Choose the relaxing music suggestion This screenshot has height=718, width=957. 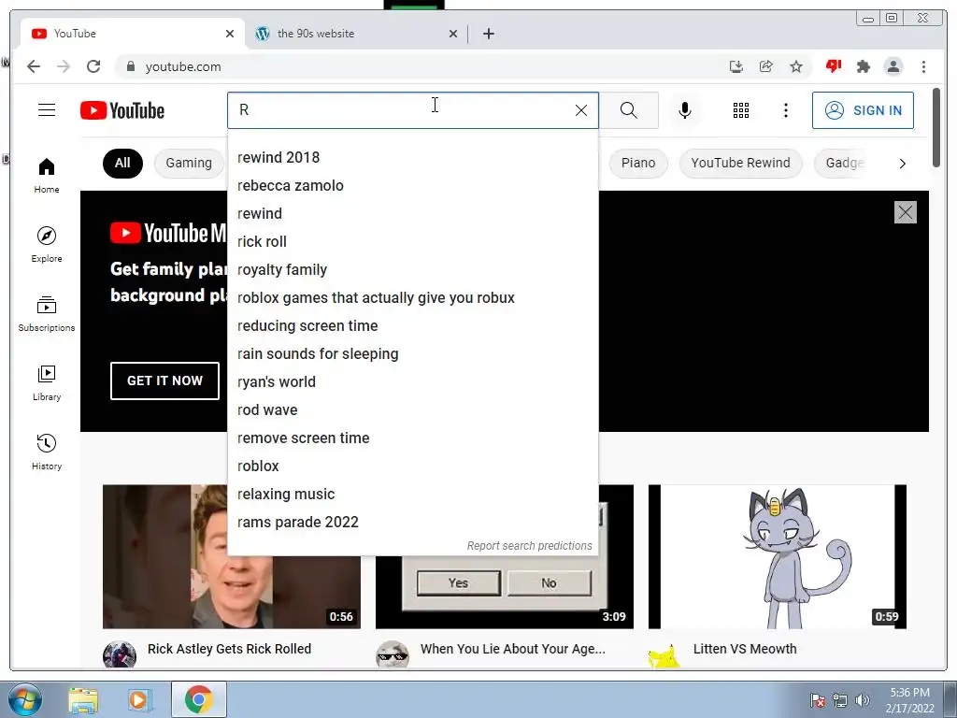click(x=412, y=495)
